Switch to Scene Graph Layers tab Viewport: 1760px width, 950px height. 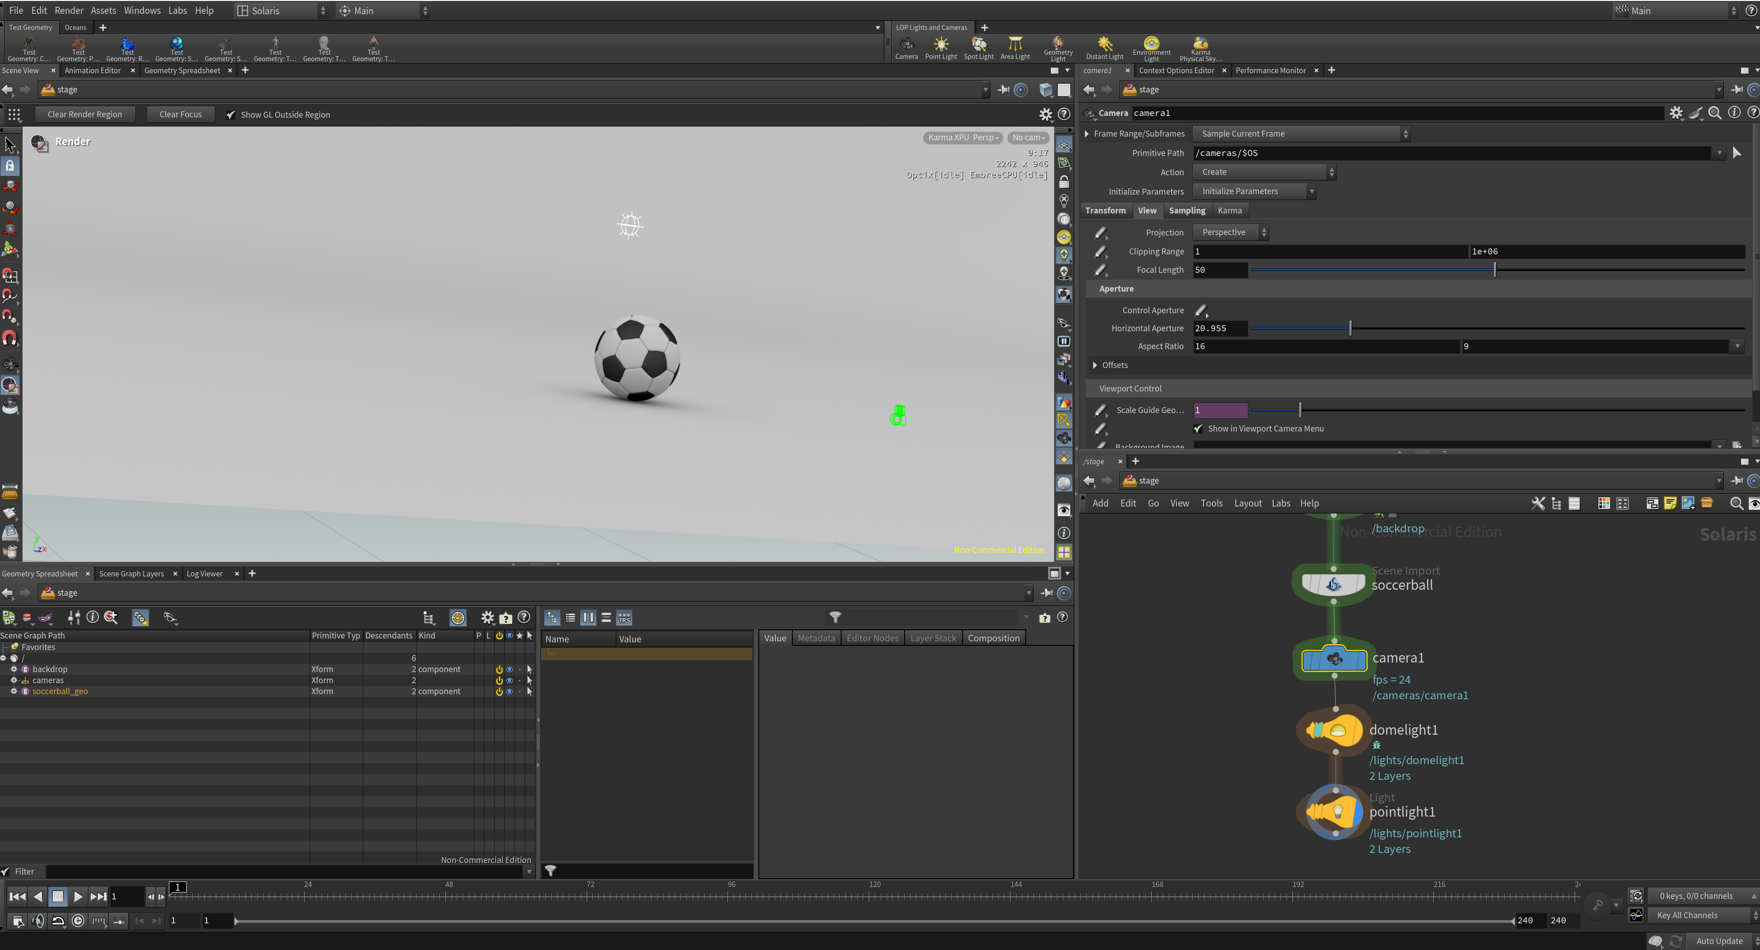(131, 574)
